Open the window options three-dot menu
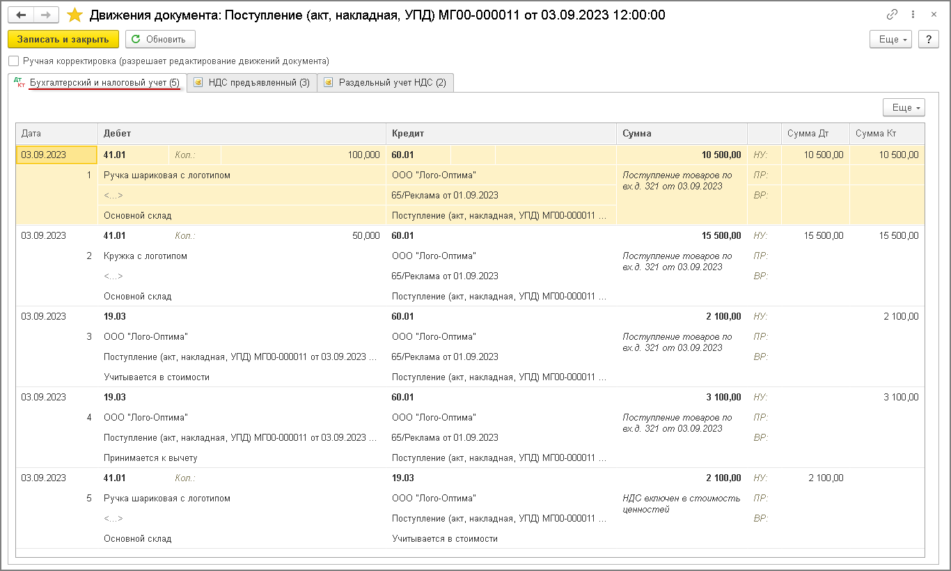This screenshot has height=571, width=951. pos(914,15)
